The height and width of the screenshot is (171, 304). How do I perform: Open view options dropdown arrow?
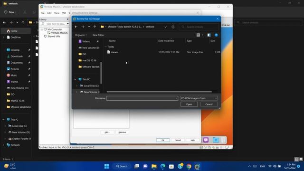pyautogui.click(x=202, y=35)
